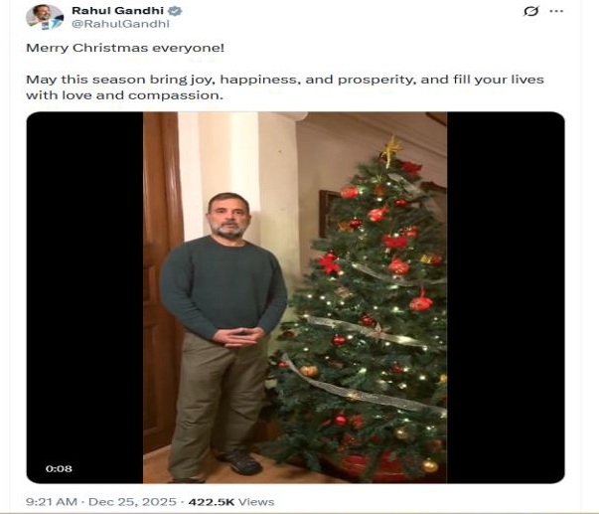
Task: Click the framed picture on the wall
Action: pyautogui.click(x=327, y=214)
